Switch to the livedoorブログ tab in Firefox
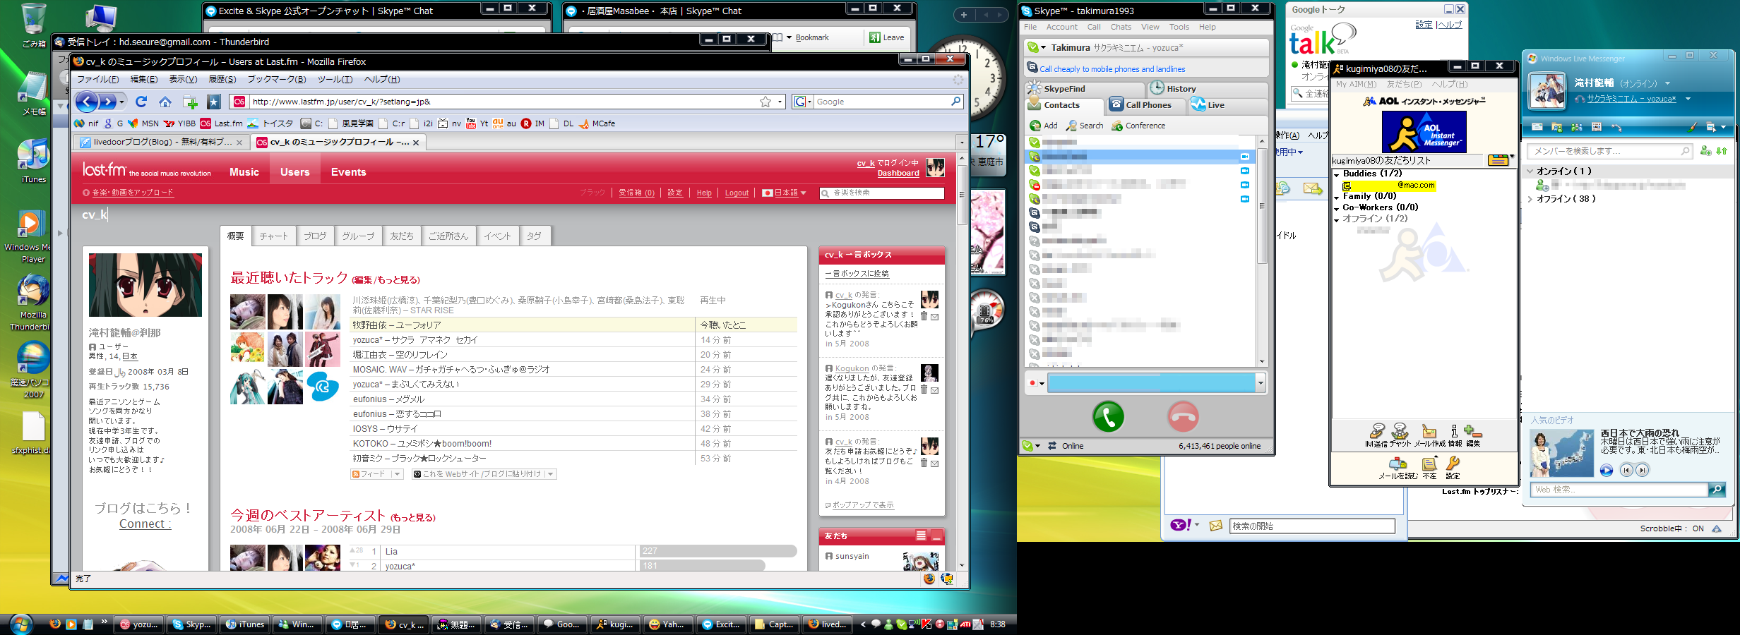The height and width of the screenshot is (635, 1740). (x=162, y=142)
